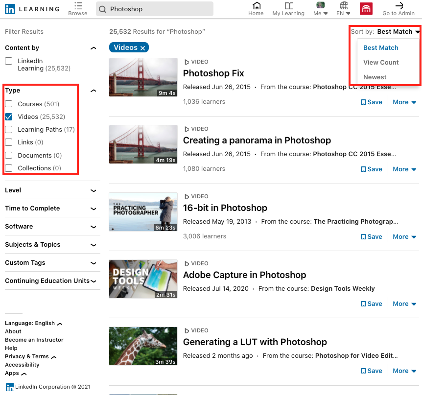
Task: Open the Browse menu icon
Action: (x=78, y=6)
